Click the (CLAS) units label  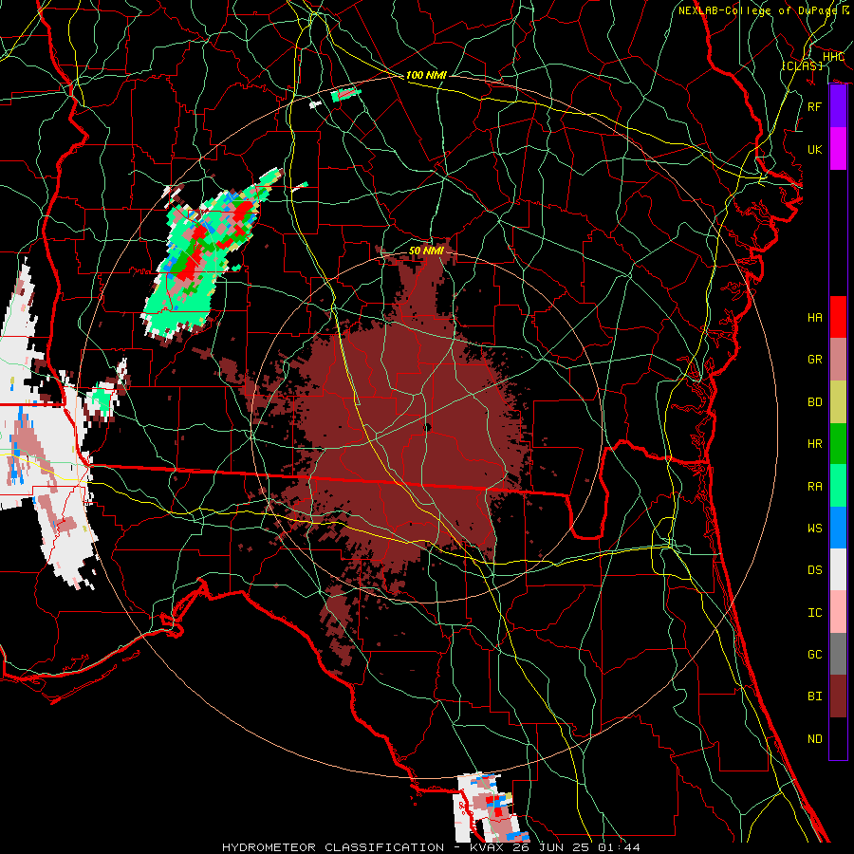[802, 65]
